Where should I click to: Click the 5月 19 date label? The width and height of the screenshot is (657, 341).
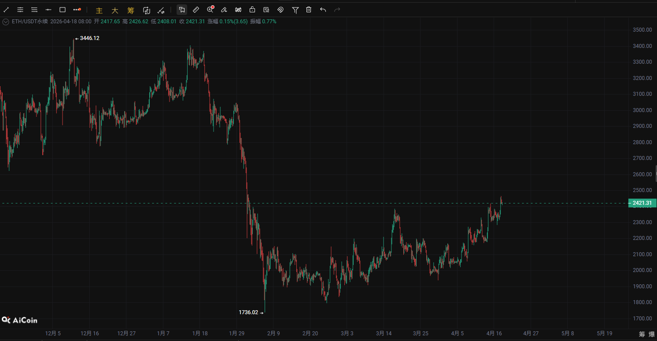604,334
